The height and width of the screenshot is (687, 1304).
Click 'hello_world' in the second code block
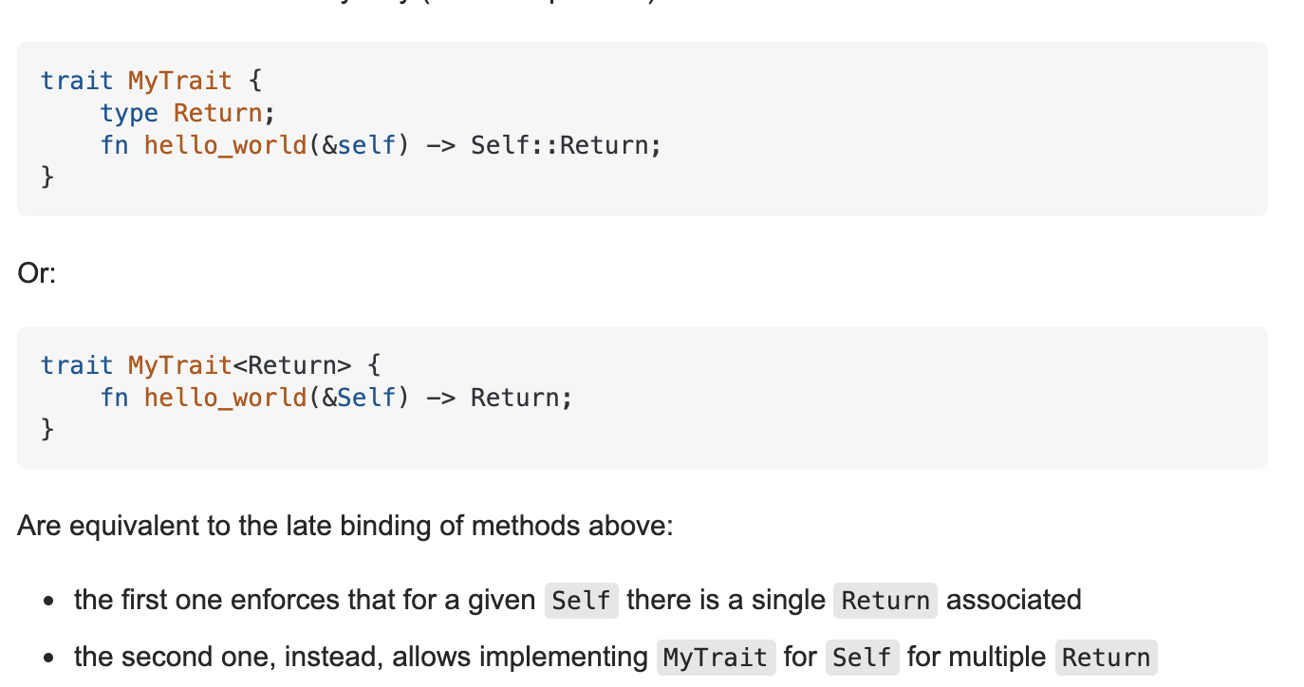[x=226, y=398]
